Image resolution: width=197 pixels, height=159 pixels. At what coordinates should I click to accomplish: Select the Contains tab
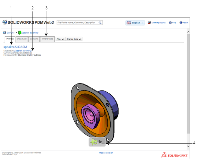click(34, 39)
